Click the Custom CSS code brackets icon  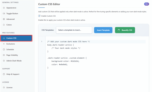(4, 38)
